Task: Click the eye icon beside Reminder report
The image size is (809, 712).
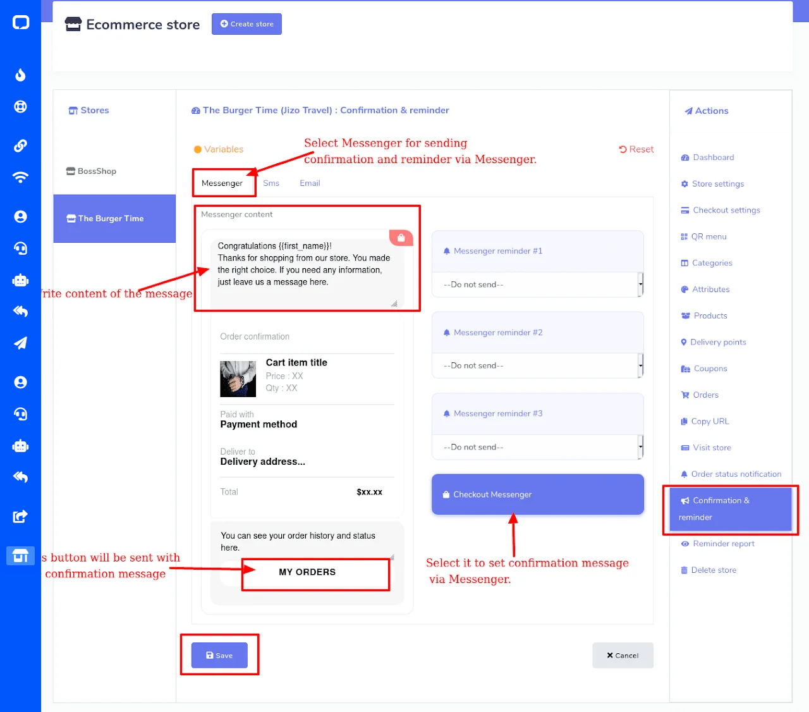Action: tap(685, 544)
